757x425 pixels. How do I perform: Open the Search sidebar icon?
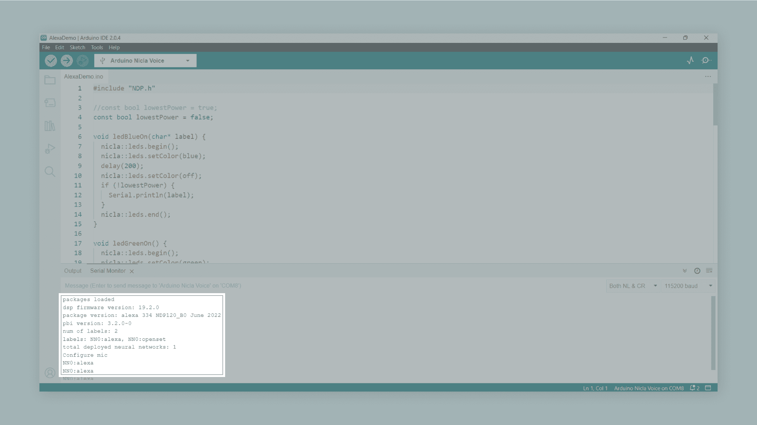pyautogui.click(x=50, y=172)
